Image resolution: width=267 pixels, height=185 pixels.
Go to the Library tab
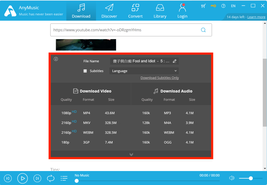click(x=160, y=11)
